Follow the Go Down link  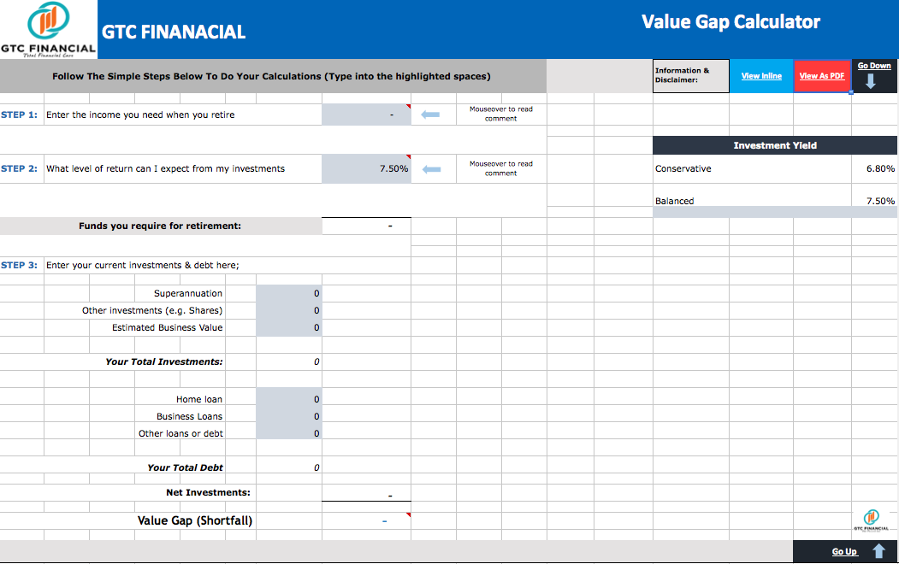(x=874, y=65)
